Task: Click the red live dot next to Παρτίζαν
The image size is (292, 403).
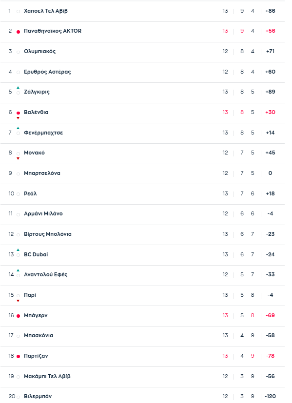Action: pyautogui.click(x=18, y=356)
